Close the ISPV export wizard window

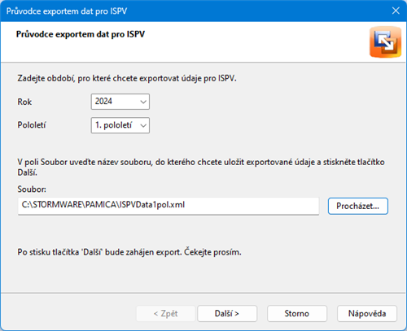pos(396,11)
